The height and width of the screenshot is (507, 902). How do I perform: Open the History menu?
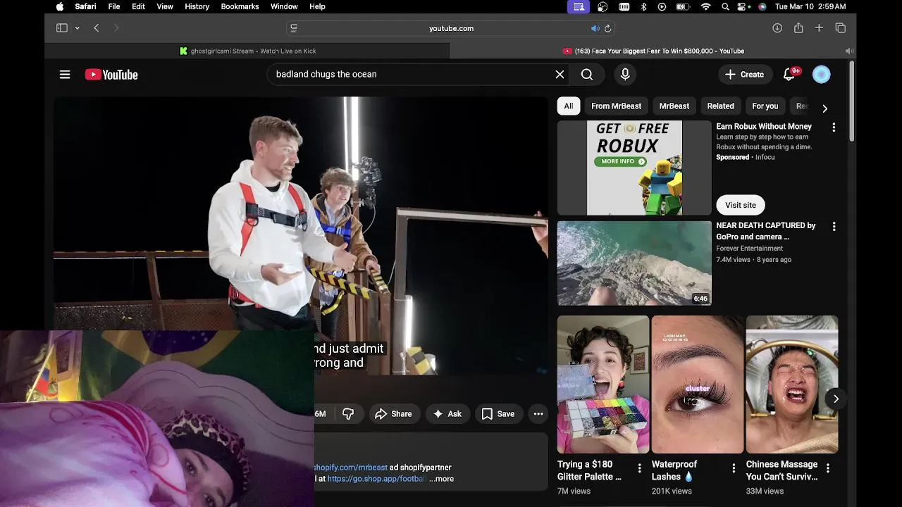(197, 6)
